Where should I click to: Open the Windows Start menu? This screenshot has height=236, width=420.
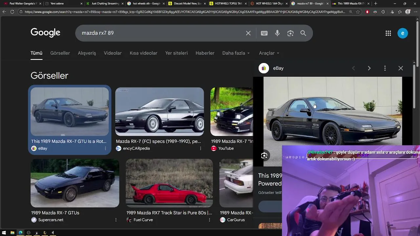pos(4,233)
